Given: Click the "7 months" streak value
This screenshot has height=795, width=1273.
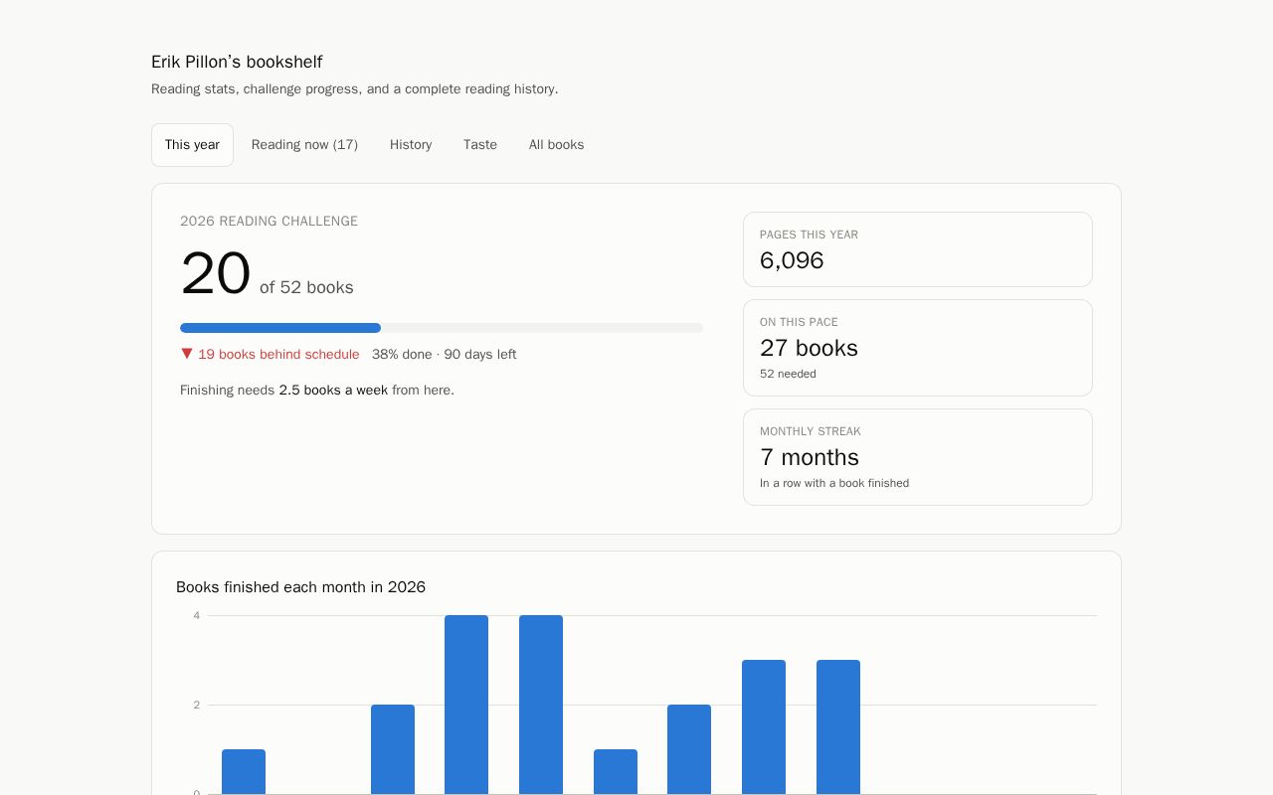Looking at the screenshot, I should click(x=810, y=457).
